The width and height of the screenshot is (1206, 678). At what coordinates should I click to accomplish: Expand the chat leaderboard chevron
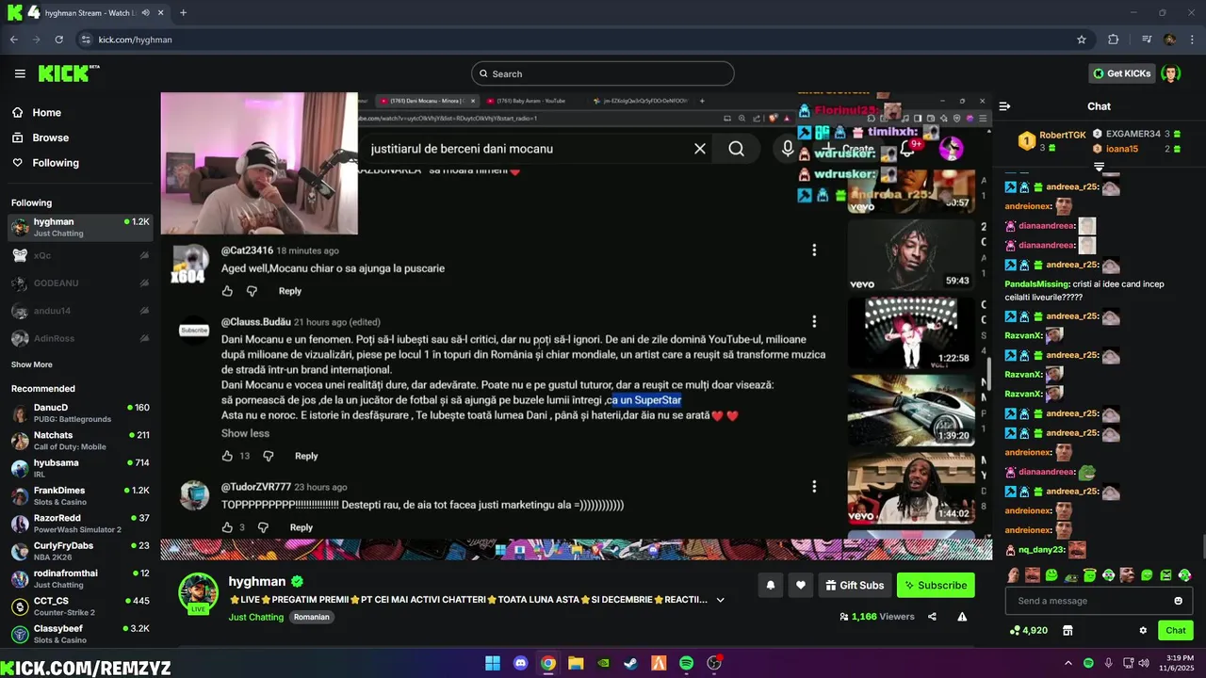click(1099, 167)
